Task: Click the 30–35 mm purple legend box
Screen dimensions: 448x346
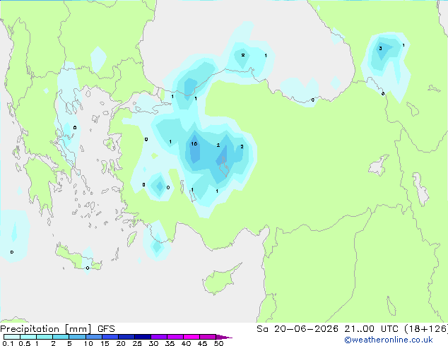Action: [158, 337]
